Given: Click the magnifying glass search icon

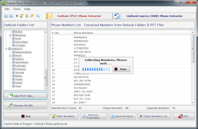Looking at the screenshot, I should tap(38, 16).
